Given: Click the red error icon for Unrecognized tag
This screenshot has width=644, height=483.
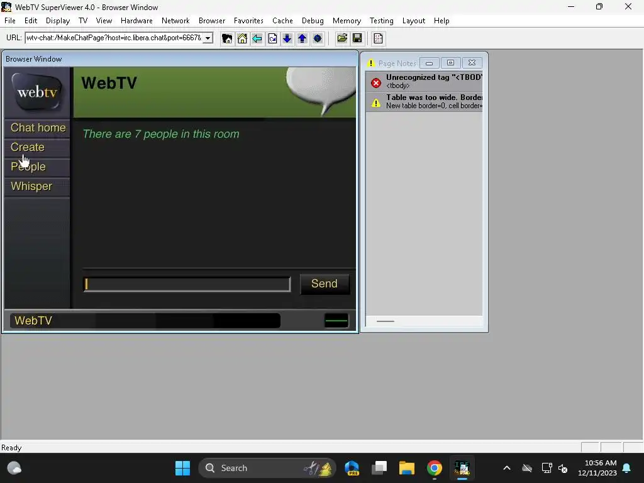Looking at the screenshot, I should pyautogui.click(x=376, y=83).
